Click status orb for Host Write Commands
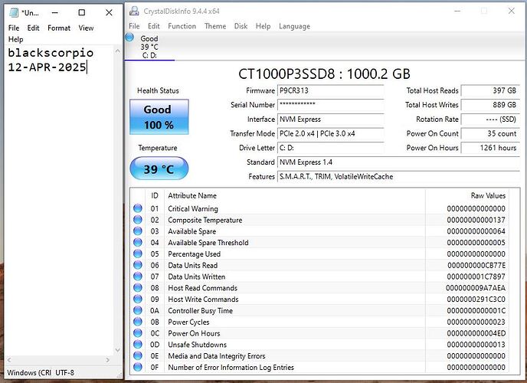This screenshot has width=527, height=383. pyautogui.click(x=138, y=299)
